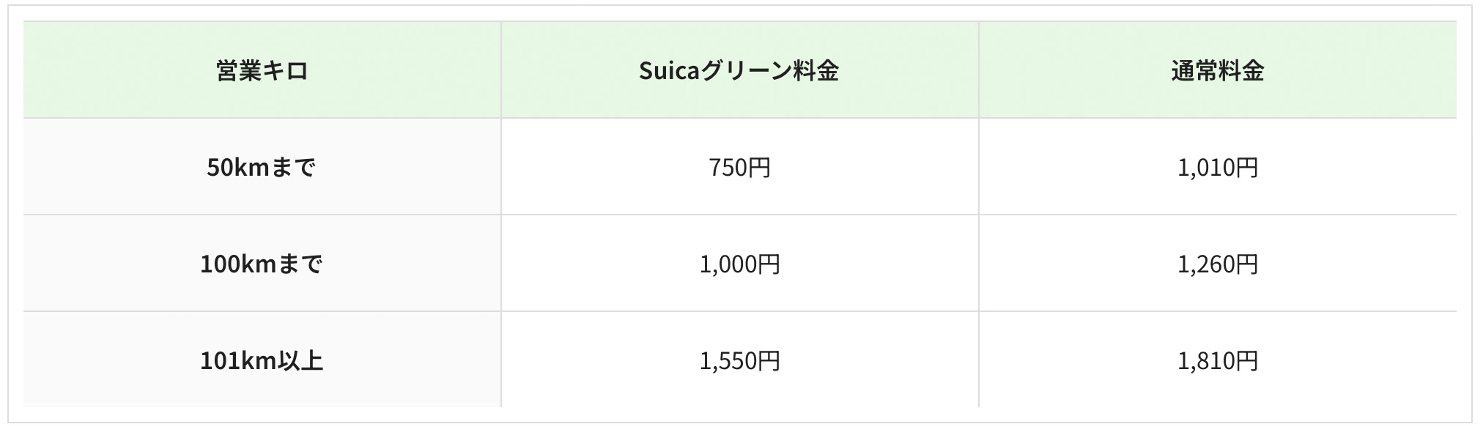Select the 1,810円 regular fare cell
Screen dimensions: 1483x435
point(1217,361)
